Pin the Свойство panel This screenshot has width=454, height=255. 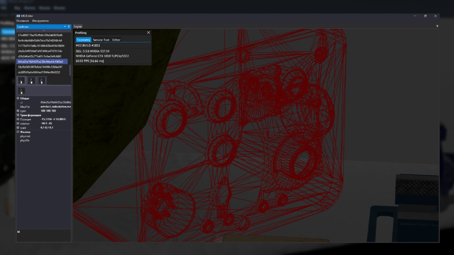(69, 27)
